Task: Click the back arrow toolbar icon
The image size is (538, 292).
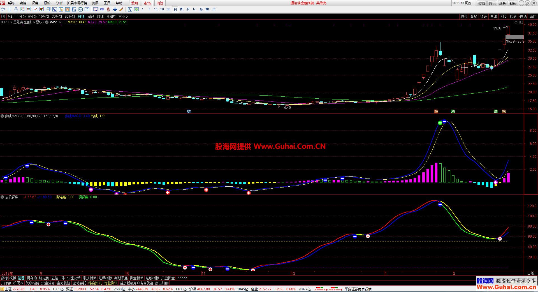Action: [x=3, y=10]
